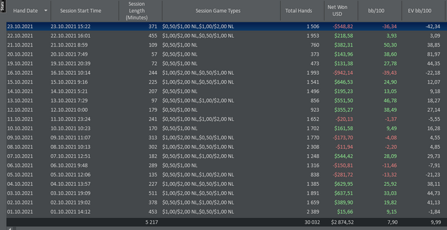Select net won -$20,13 cell

(x=344, y=119)
